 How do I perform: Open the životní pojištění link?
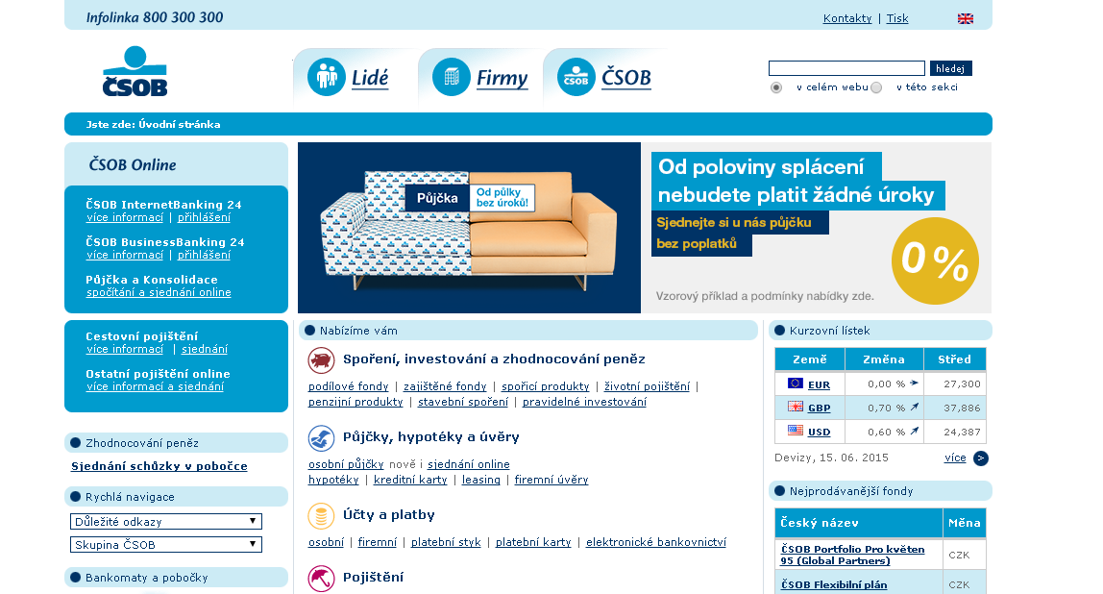click(648, 386)
